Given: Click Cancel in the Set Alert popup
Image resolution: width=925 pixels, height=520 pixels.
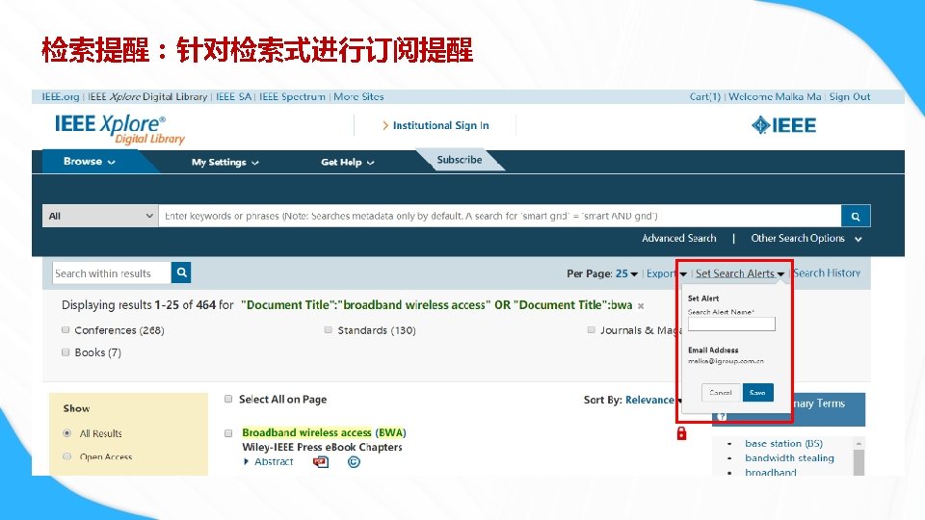Looking at the screenshot, I should [x=721, y=393].
